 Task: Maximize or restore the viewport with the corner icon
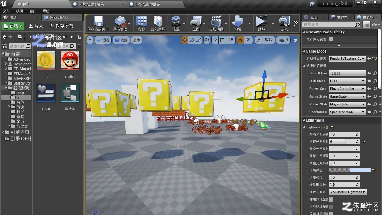coord(295,40)
